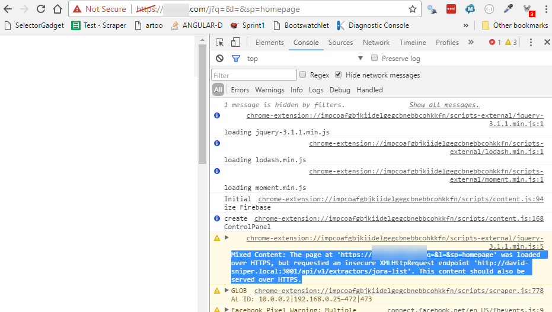The height and width of the screenshot is (312, 552).
Task: Toggle the device toolbar icon
Action: click(235, 43)
